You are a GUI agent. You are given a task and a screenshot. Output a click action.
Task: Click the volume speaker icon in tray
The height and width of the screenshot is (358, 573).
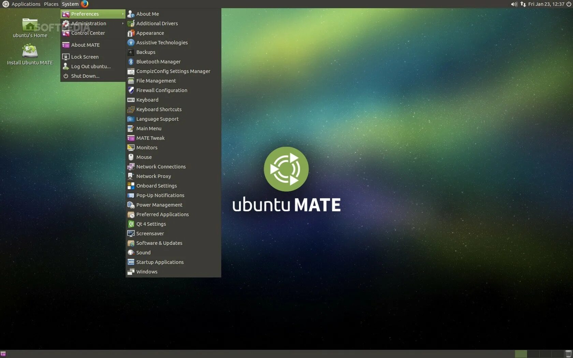tap(514, 4)
